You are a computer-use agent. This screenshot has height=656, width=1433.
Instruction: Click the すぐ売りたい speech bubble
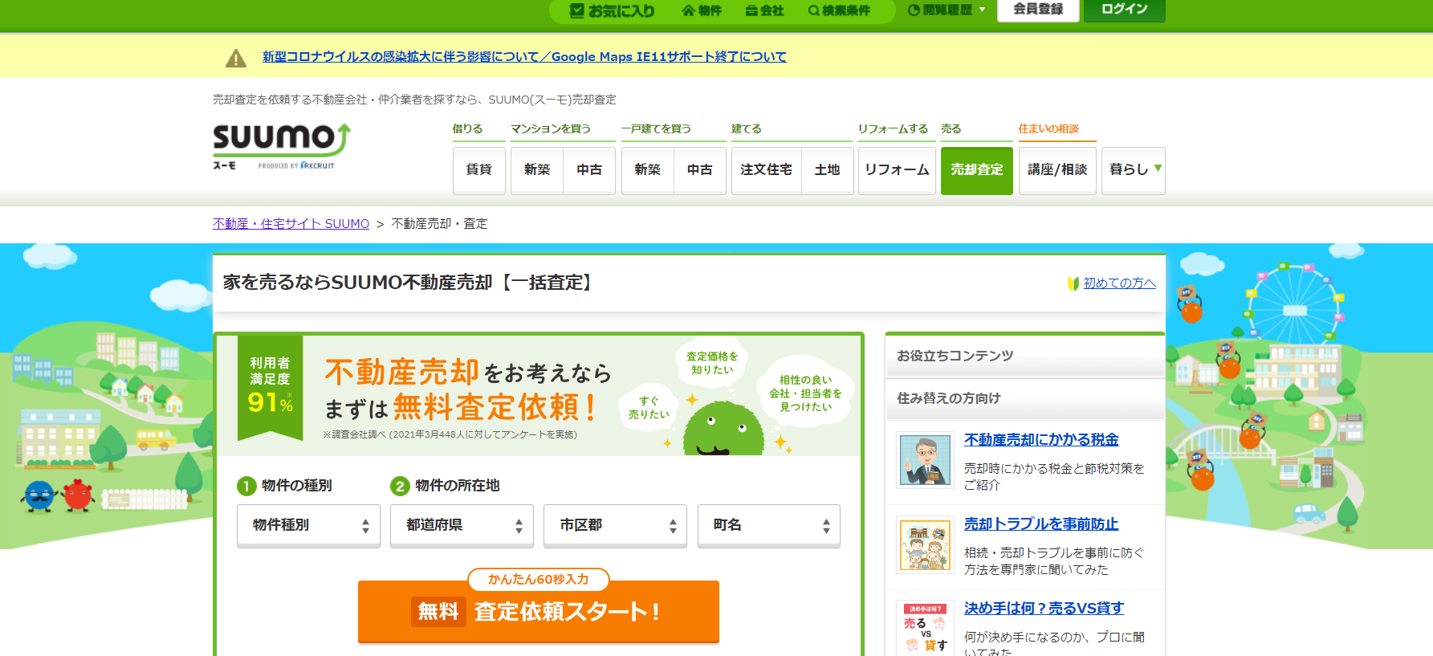649,408
